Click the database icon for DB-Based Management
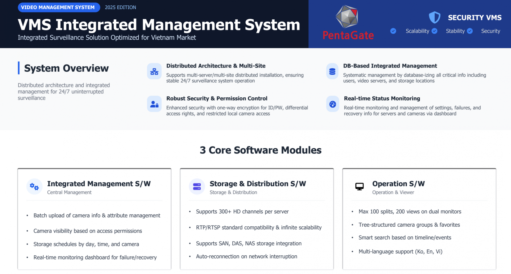Viewport: 511px width, 274px height. pyautogui.click(x=332, y=71)
